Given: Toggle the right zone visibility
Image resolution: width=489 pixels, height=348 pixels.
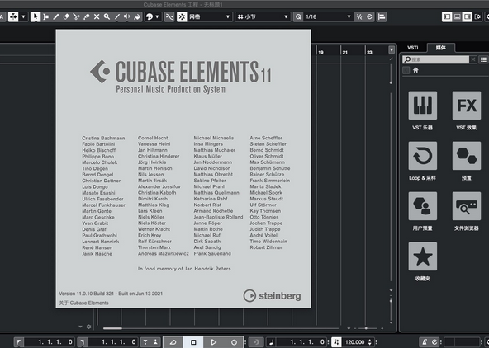Looking at the screenshot, I should 468,16.
